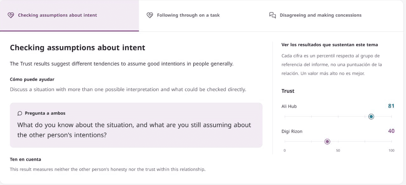Click the Checking assumptions about intent main heading
Screen dimensions: 406x185
point(78,48)
